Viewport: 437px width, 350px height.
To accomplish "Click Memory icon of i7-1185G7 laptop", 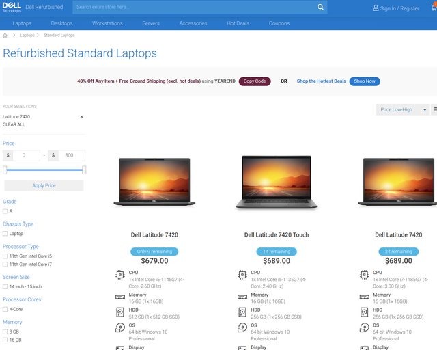I will pyautogui.click(x=364, y=297).
